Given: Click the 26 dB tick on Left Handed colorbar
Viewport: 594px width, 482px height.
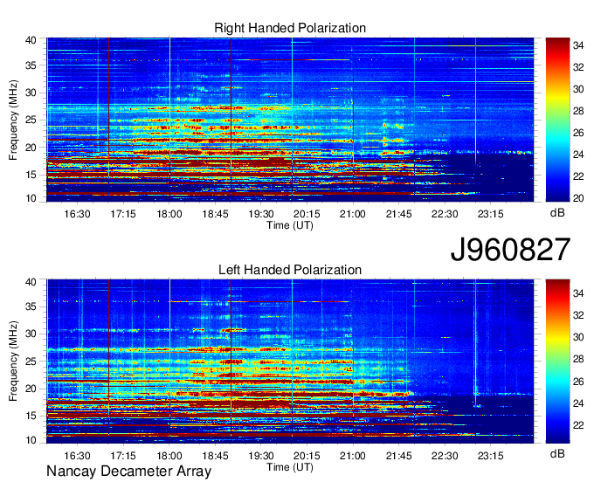Looking at the screenshot, I should pos(578,382).
